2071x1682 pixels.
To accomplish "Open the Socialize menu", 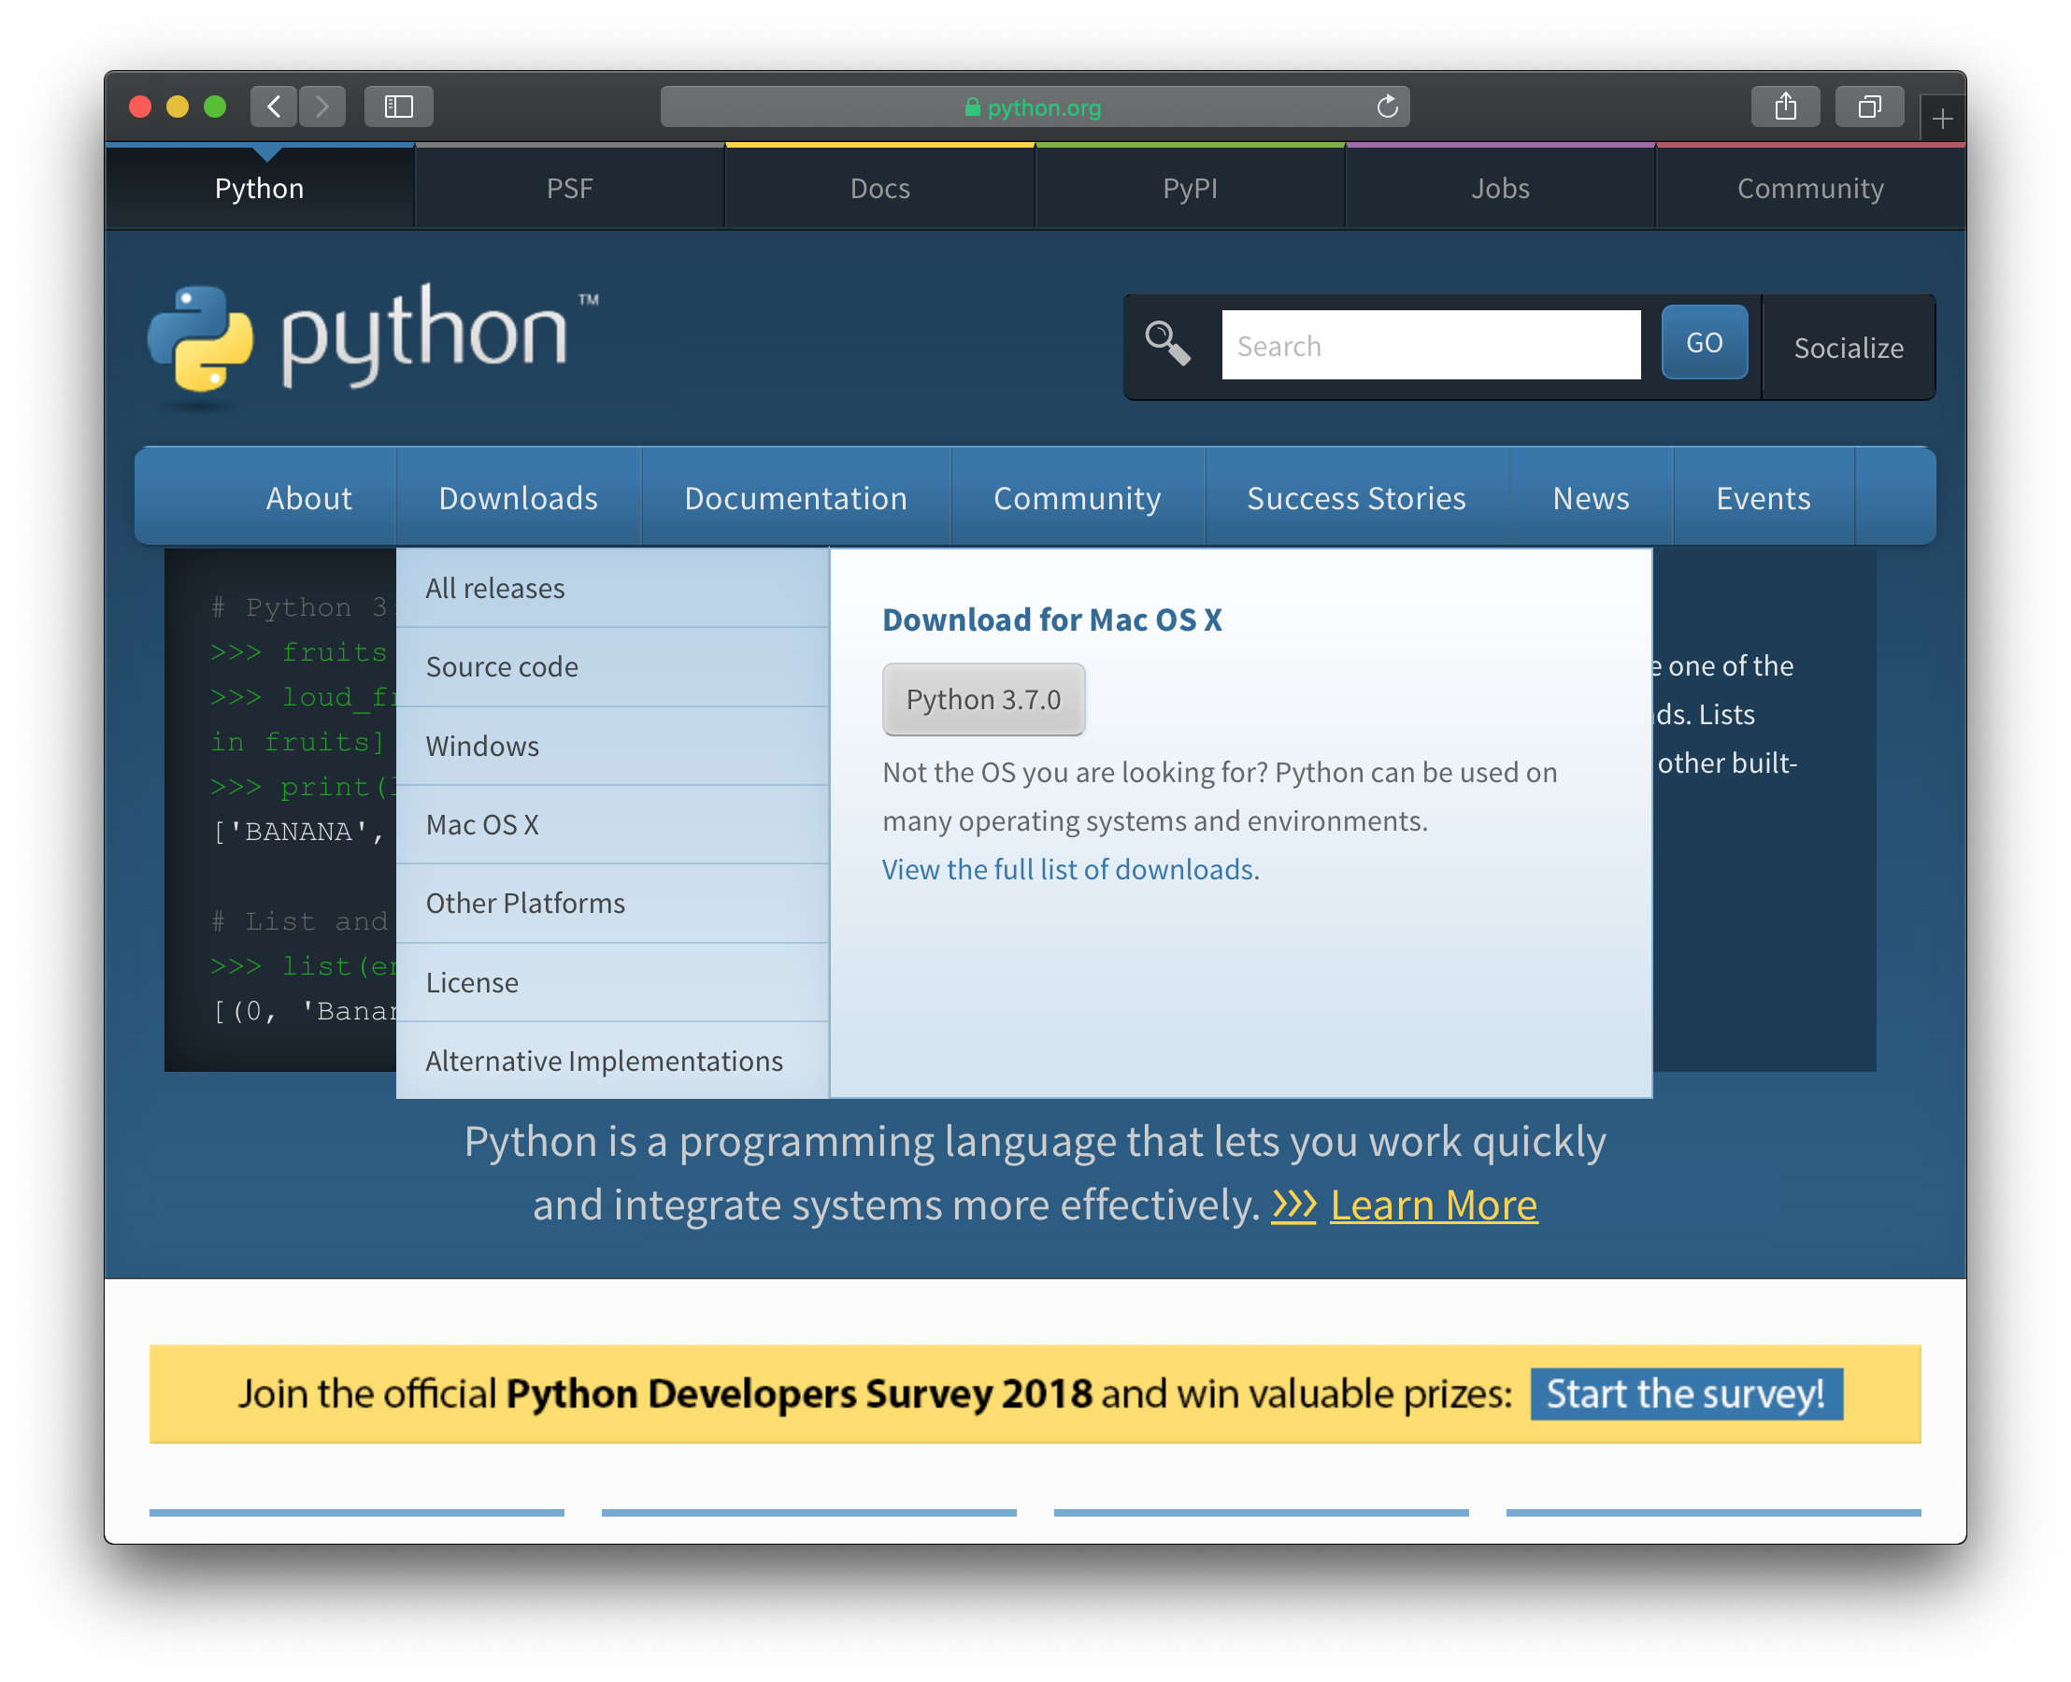I will pyautogui.click(x=1848, y=348).
